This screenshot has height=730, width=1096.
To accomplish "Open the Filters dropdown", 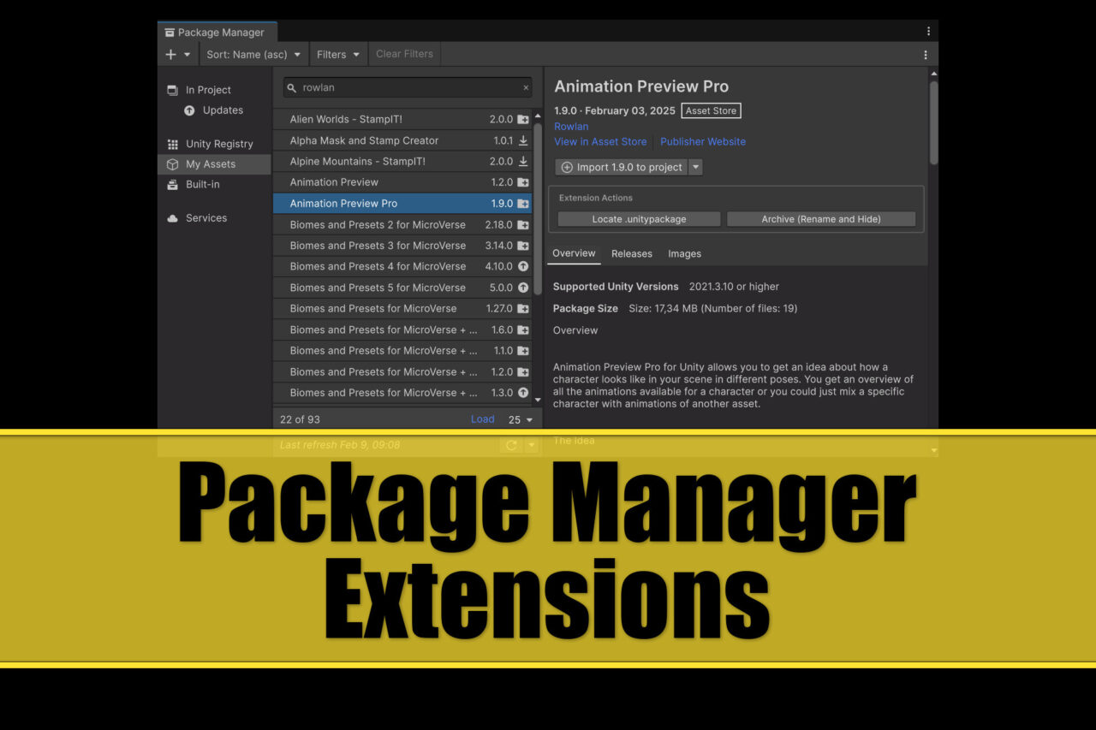I will click(x=337, y=53).
